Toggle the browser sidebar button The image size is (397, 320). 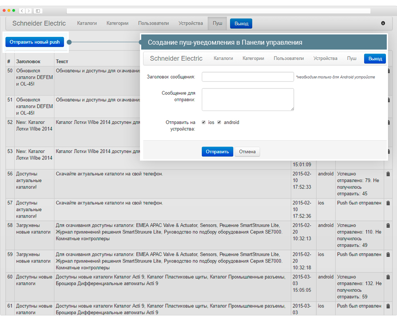click(x=38, y=11)
